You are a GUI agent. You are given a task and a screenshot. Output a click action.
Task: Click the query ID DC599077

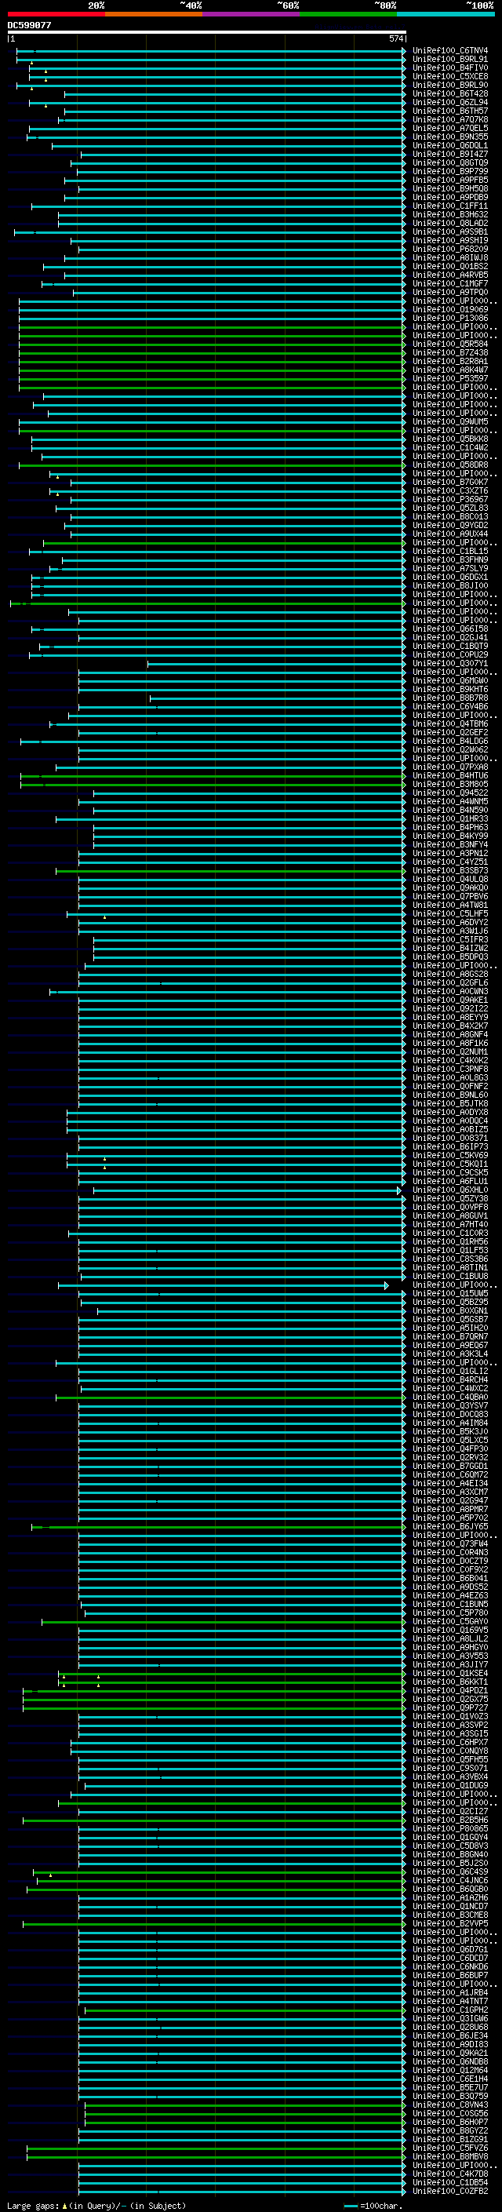tap(29, 26)
